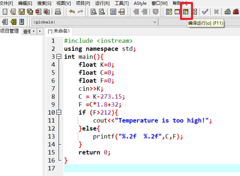
Task: Click the Close All files icon
Action: coord(47,12)
